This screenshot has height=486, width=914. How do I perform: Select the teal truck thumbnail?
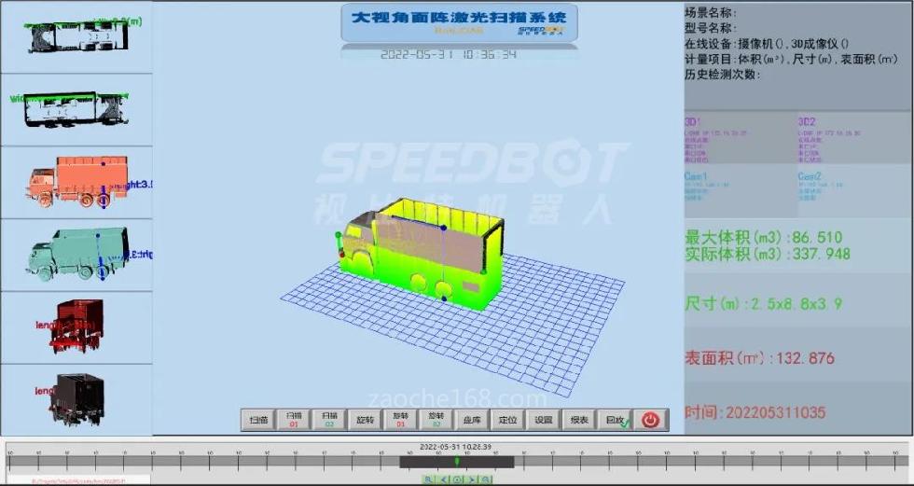76,254
